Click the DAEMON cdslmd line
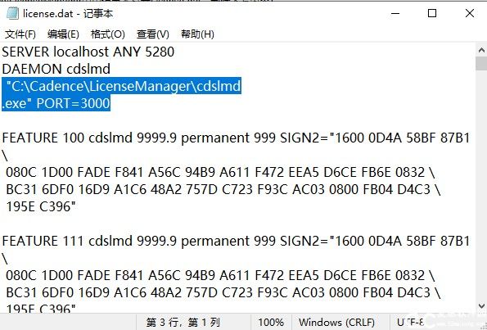Image resolution: width=487 pixels, height=330 pixels. [56, 69]
